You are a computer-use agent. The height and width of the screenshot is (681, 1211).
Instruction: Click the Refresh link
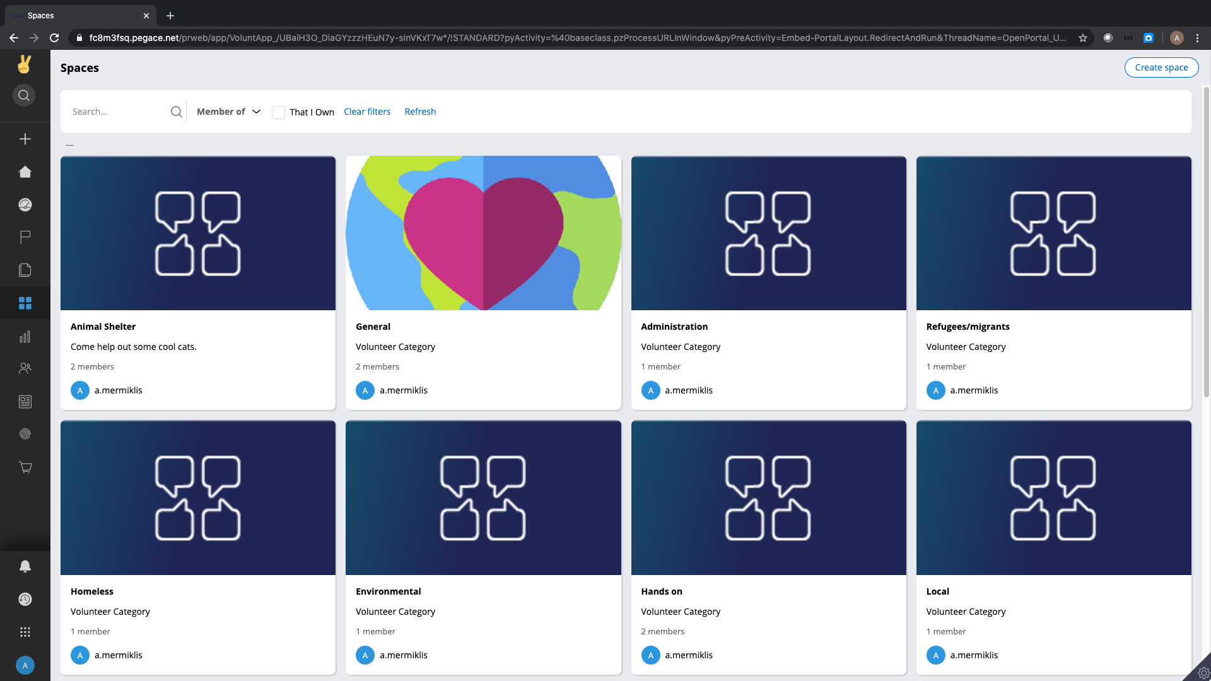coord(420,112)
